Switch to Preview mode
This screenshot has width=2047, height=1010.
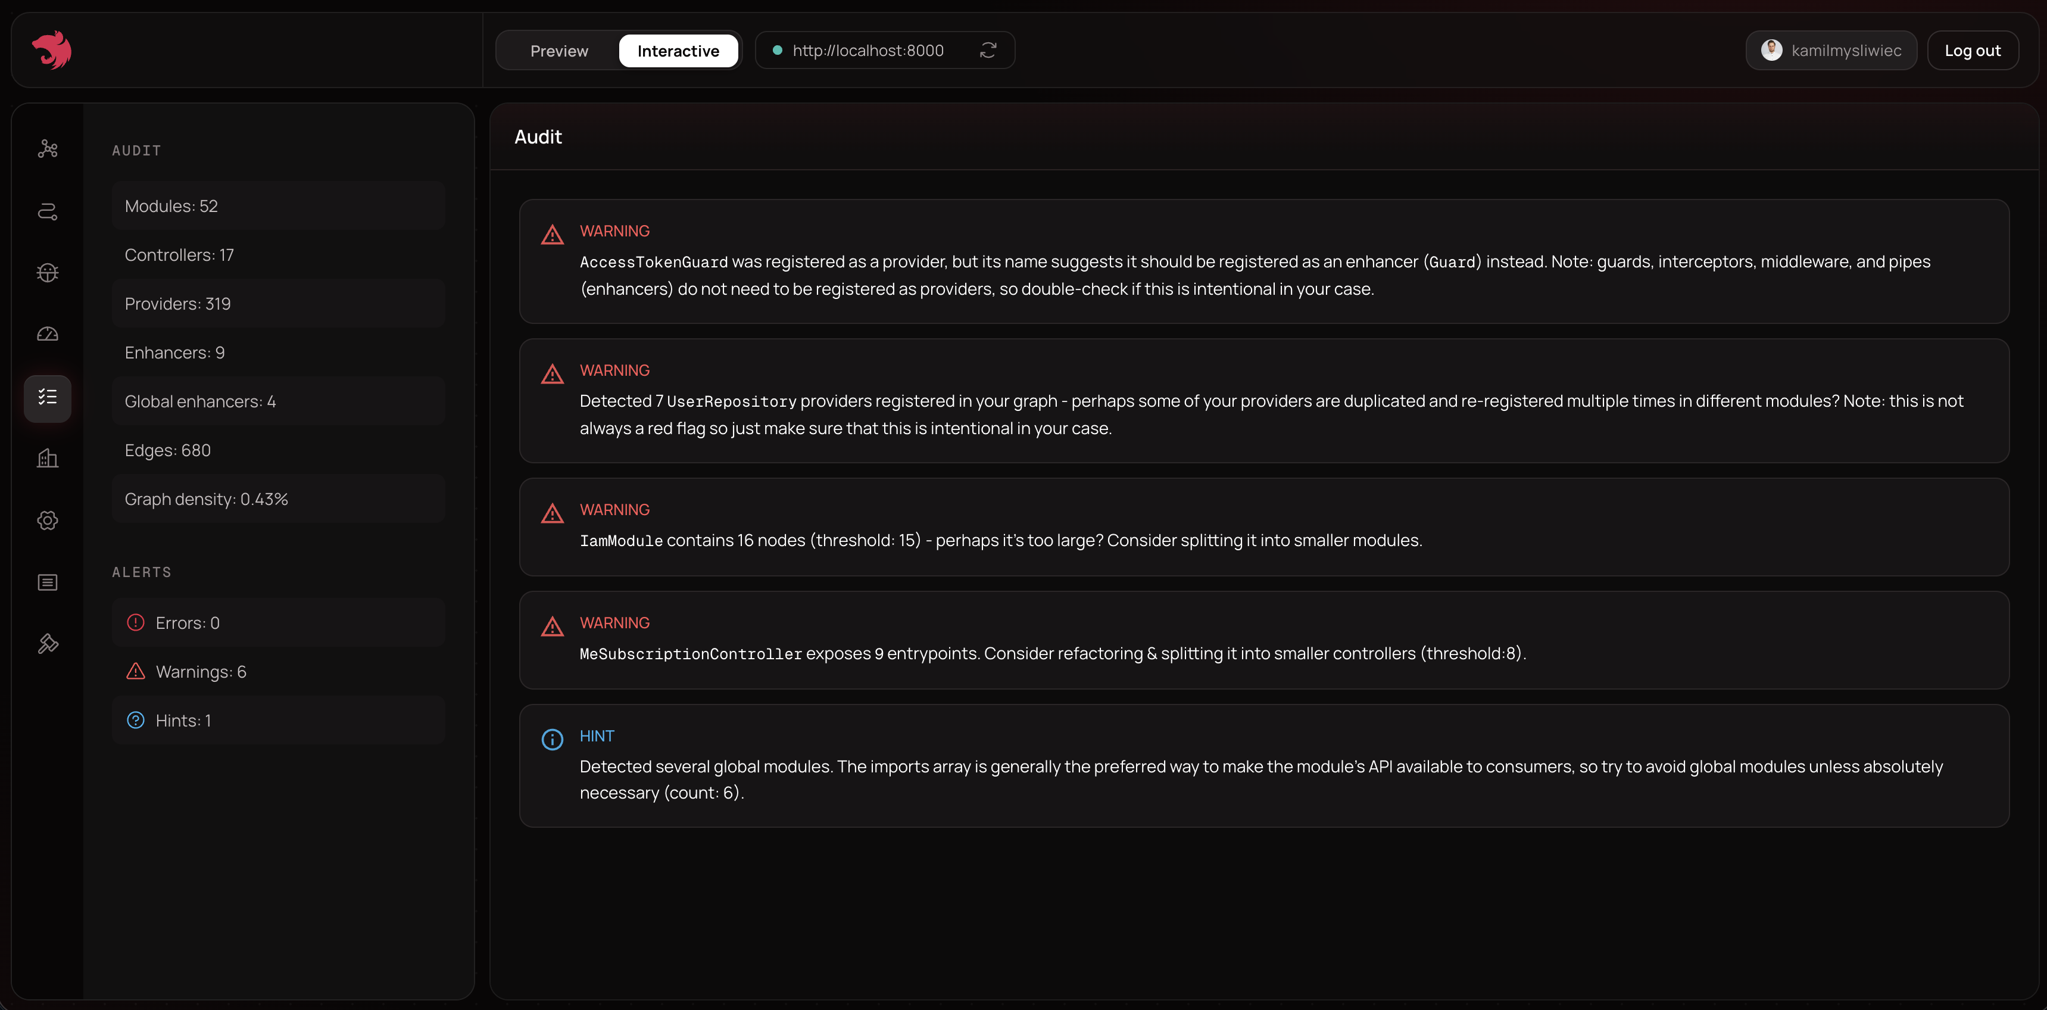560,51
